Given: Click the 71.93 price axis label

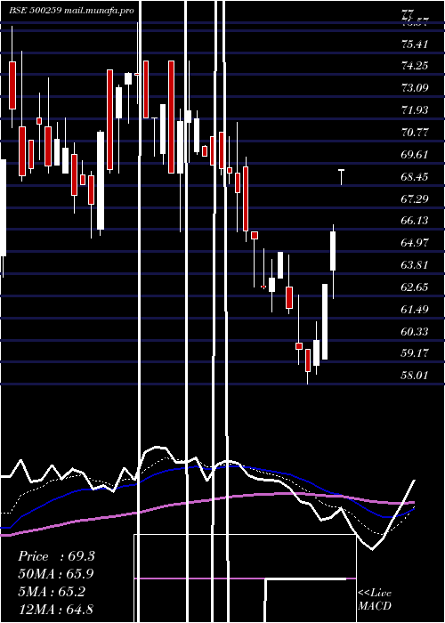Looking at the screenshot, I should point(415,110).
